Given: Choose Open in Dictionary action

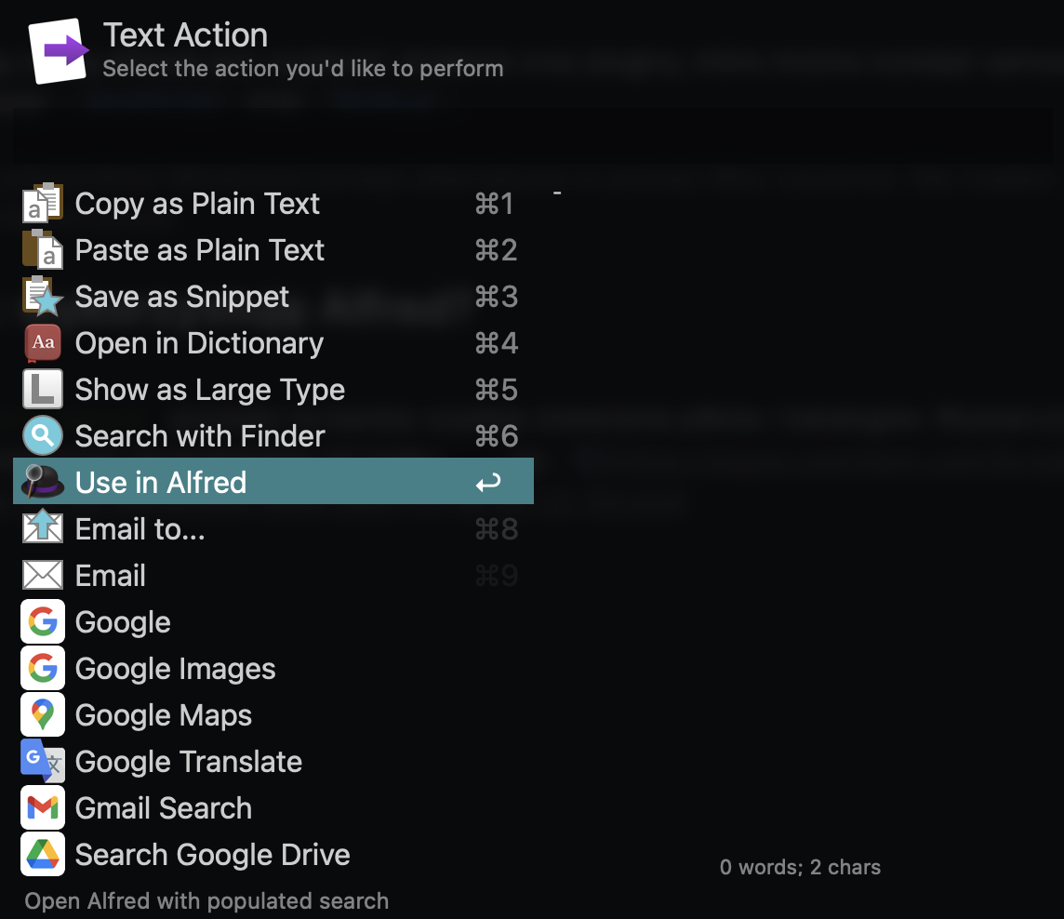Looking at the screenshot, I should tap(199, 343).
